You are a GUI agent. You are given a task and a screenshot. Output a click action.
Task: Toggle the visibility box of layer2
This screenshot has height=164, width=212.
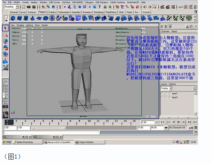(162, 97)
